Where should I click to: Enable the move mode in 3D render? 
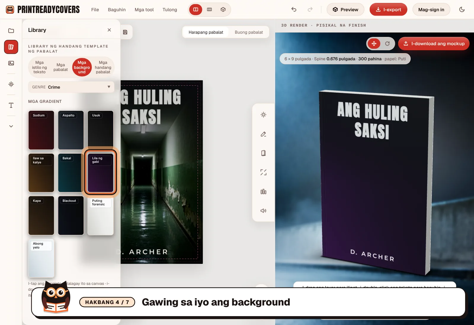(x=374, y=44)
